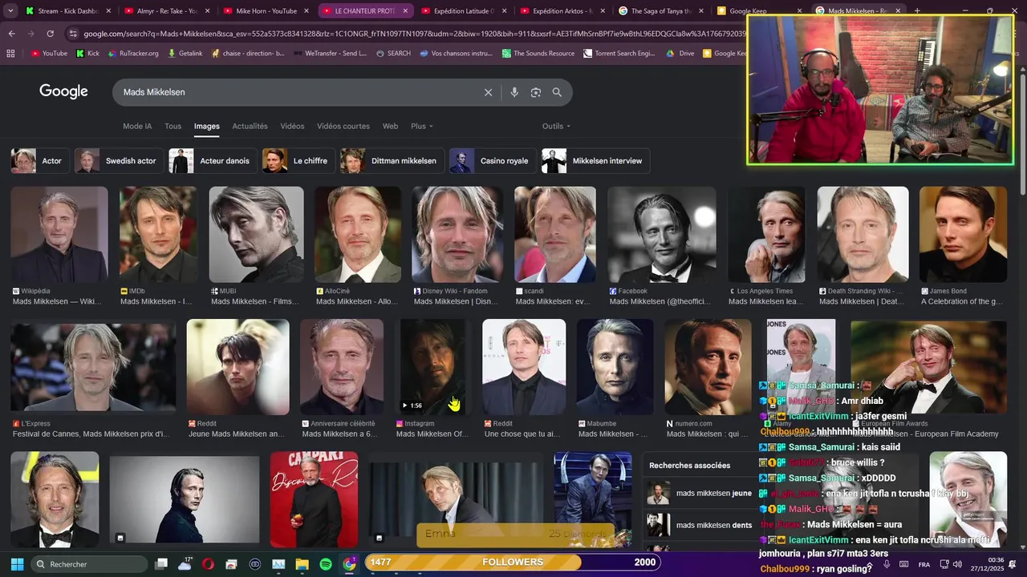Screen dimensions: 1027x577
Task: Open the Wikipédia Mads Mikkelsen image result
Action: [59, 235]
